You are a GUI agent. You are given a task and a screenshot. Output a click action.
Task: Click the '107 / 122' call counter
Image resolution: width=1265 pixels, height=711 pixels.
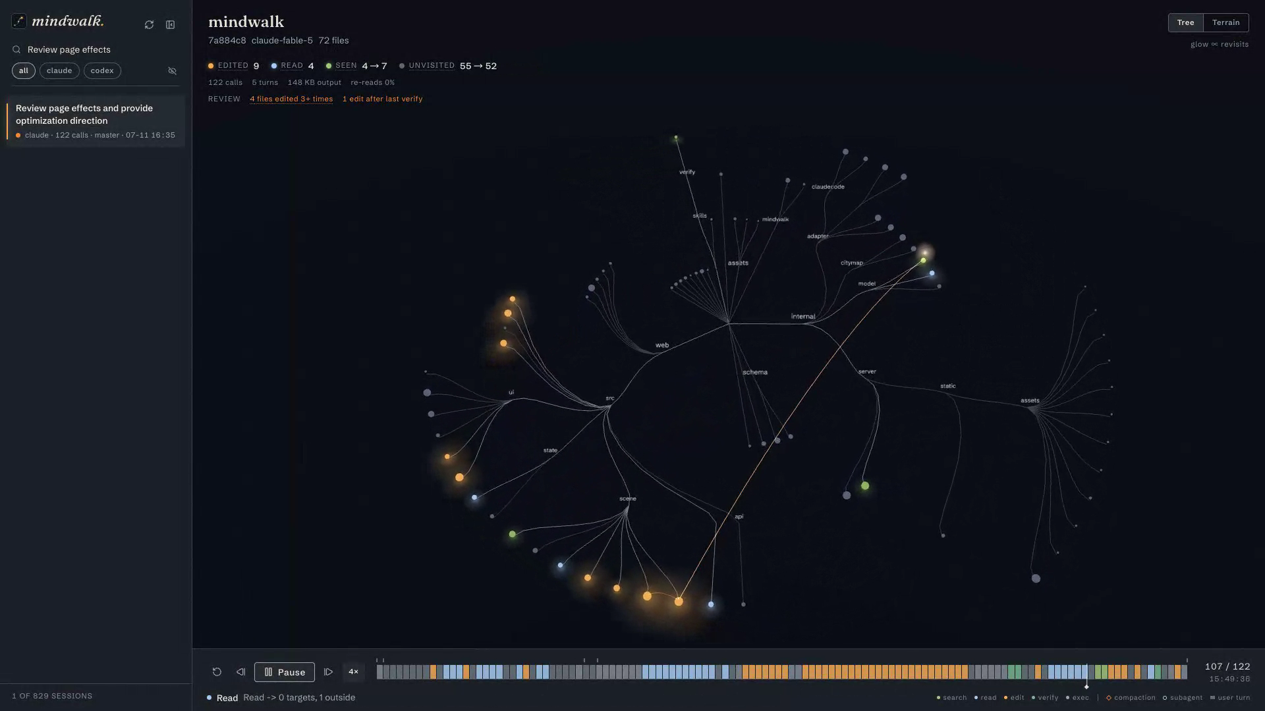pyautogui.click(x=1227, y=667)
